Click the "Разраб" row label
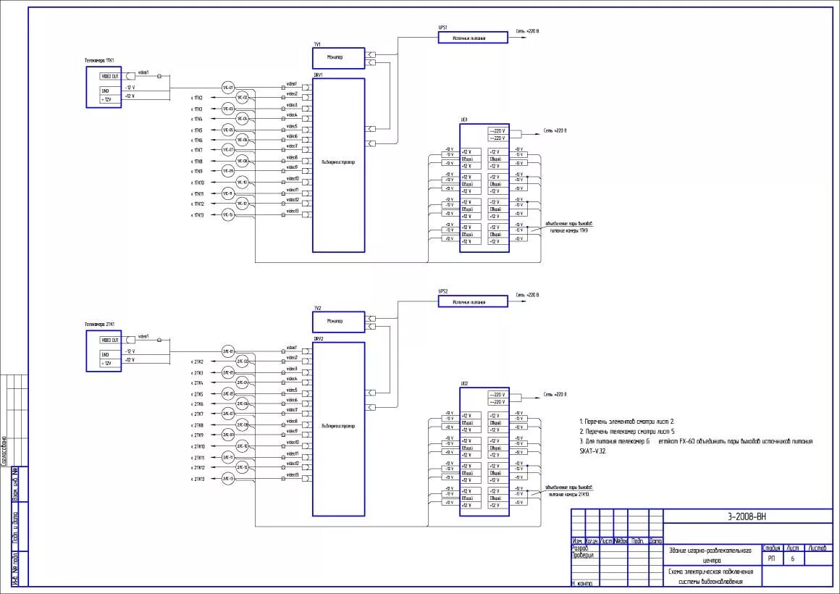The height and width of the screenshot is (594, 840). pyautogui.click(x=579, y=548)
